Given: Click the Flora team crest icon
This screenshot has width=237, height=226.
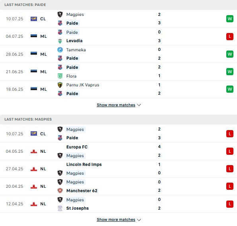Looking at the screenshot, I should 60,76.
